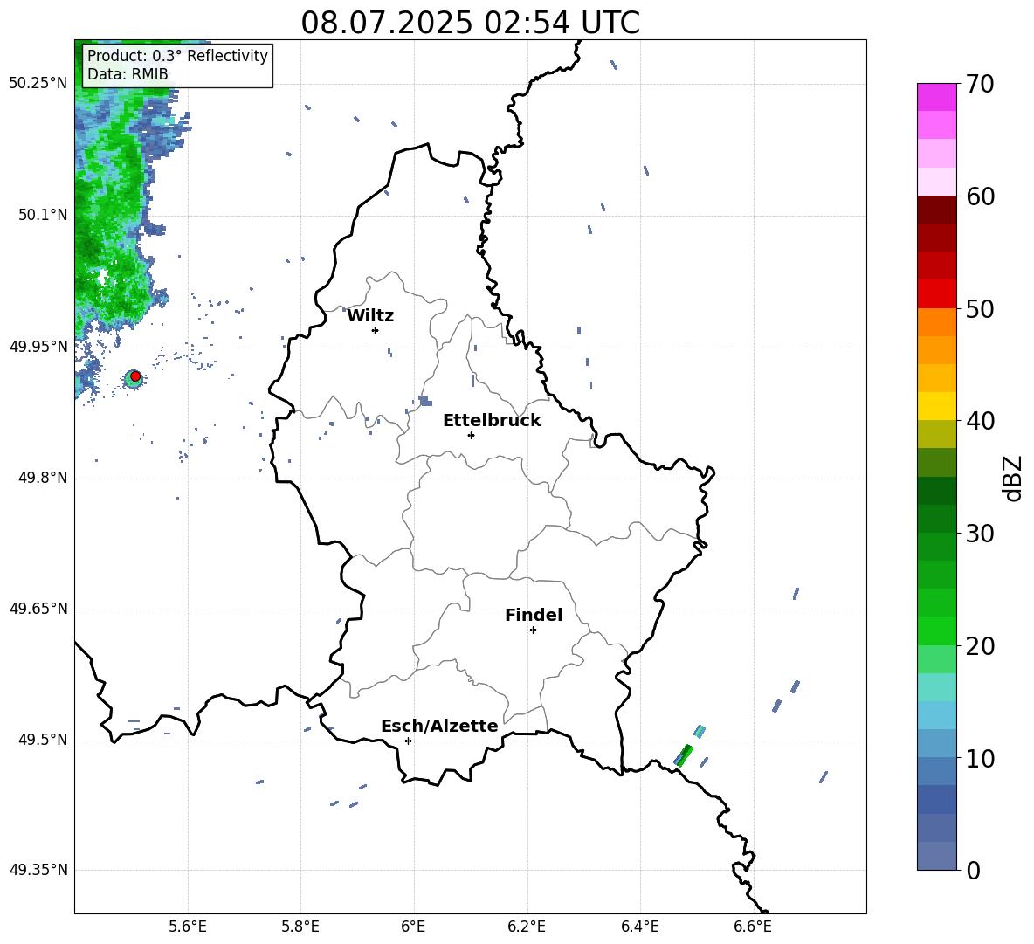
Task: Click the 49.35°N latitude label
Action: 38,870
